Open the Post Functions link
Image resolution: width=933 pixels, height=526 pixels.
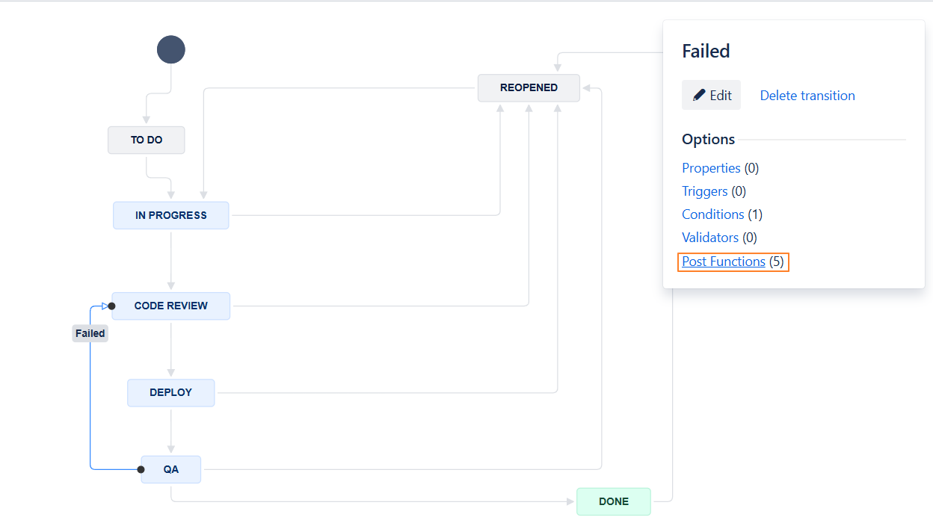tap(724, 262)
